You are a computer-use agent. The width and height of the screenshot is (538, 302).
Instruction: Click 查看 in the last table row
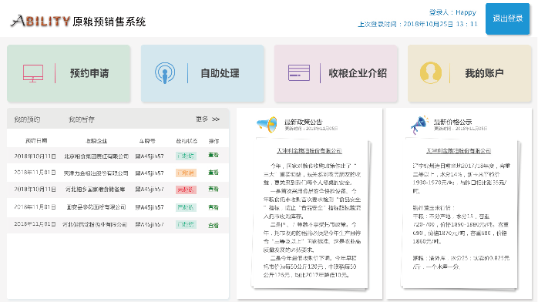(x=213, y=225)
